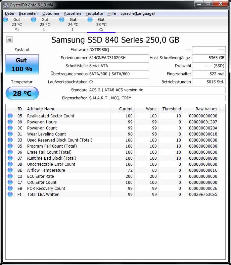Open the Aussehen menu
This screenshot has height=265, width=231.
point(72,13)
